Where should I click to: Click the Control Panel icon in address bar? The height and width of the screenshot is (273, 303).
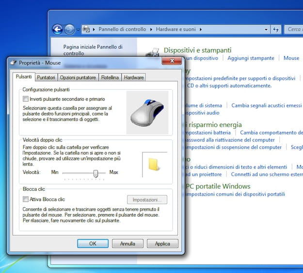86,30
